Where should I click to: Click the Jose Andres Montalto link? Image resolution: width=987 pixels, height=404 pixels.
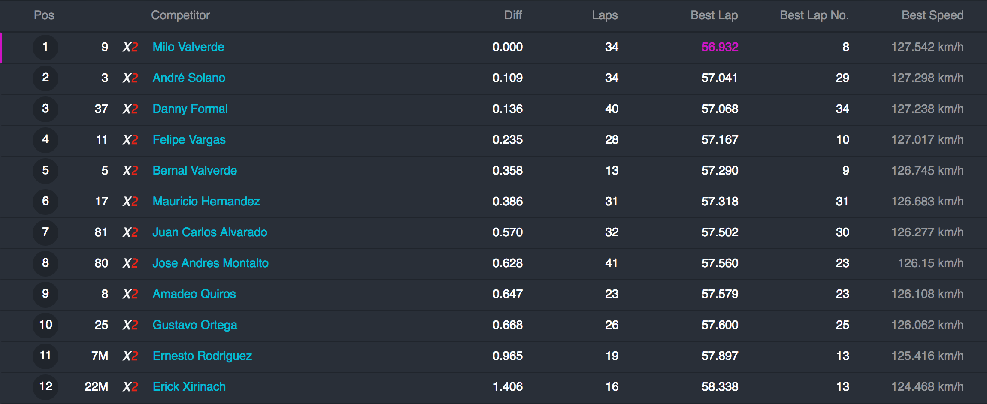point(210,263)
